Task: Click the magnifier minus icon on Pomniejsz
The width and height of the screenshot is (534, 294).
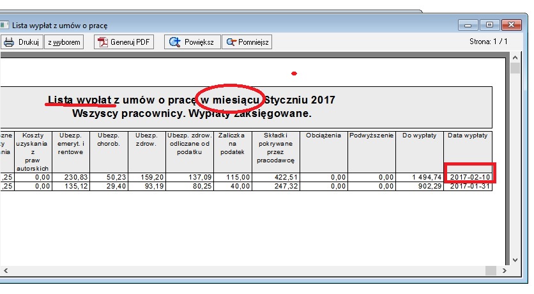Action: (231, 42)
